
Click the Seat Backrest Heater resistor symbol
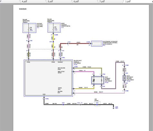[x=124, y=78]
